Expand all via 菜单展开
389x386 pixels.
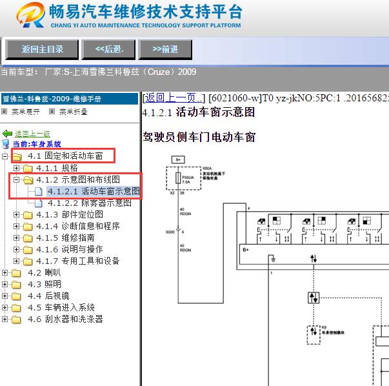(26, 112)
